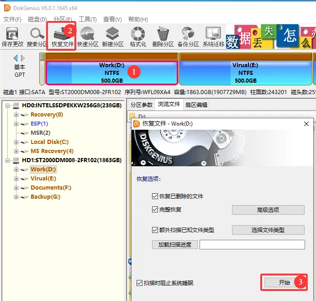Select Work(D:) in the disk tree
The height and width of the screenshot is (301, 316).
tap(43, 169)
